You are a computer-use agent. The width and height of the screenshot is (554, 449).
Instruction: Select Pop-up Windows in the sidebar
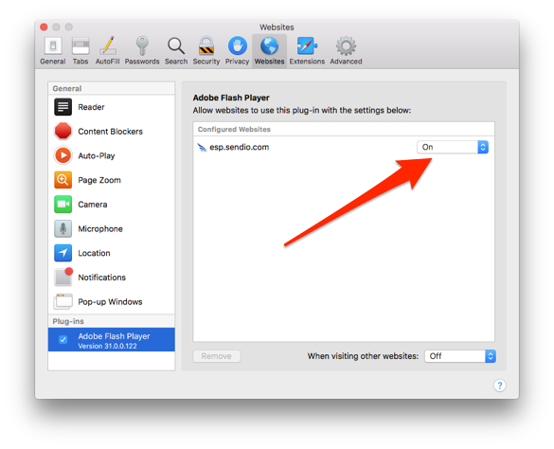(x=112, y=302)
